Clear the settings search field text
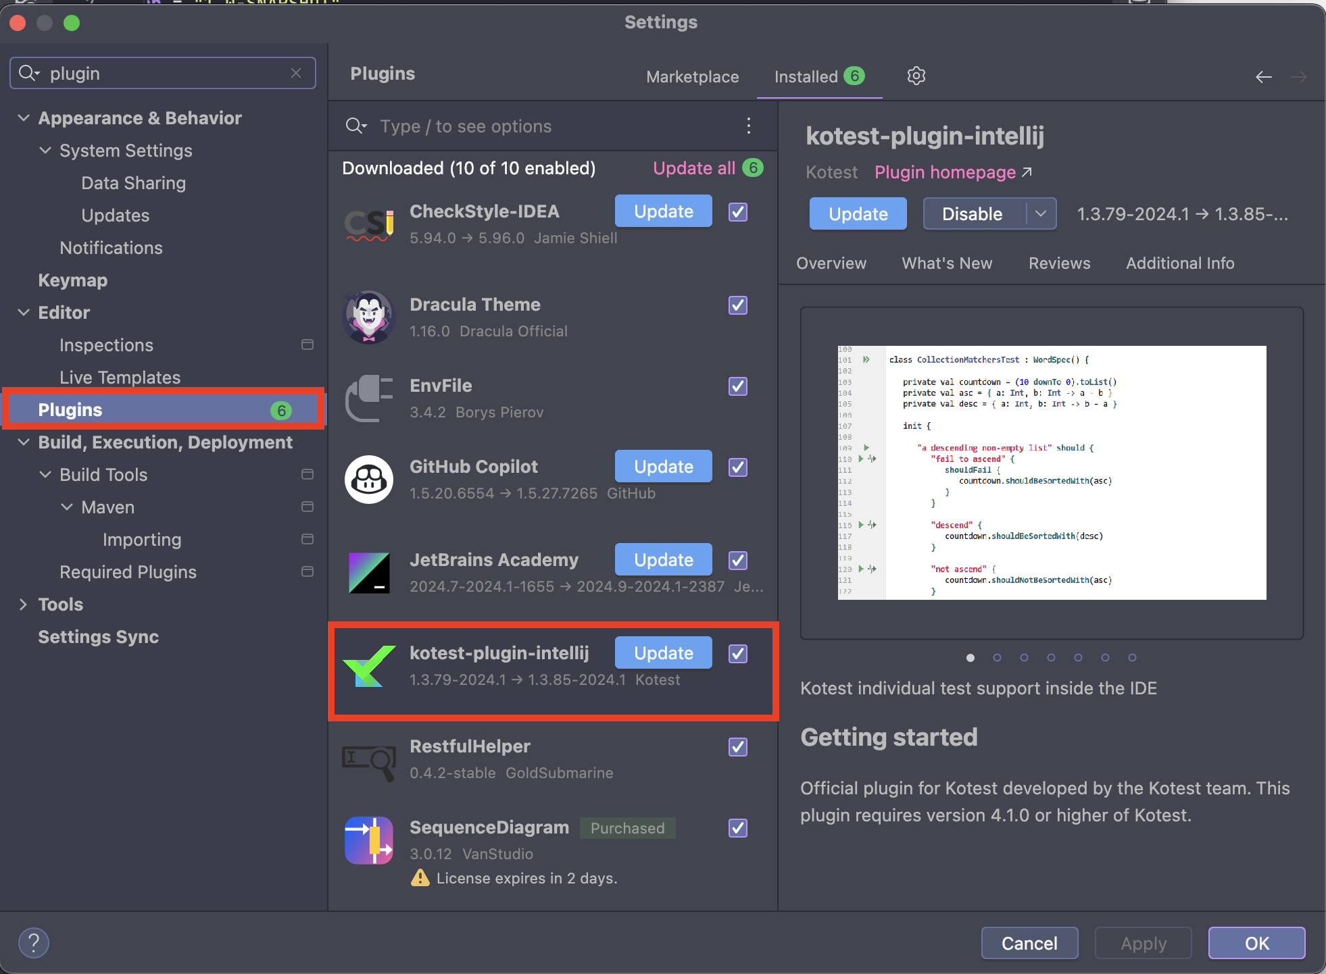This screenshot has height=974, width=1326. tap(296, 73)
